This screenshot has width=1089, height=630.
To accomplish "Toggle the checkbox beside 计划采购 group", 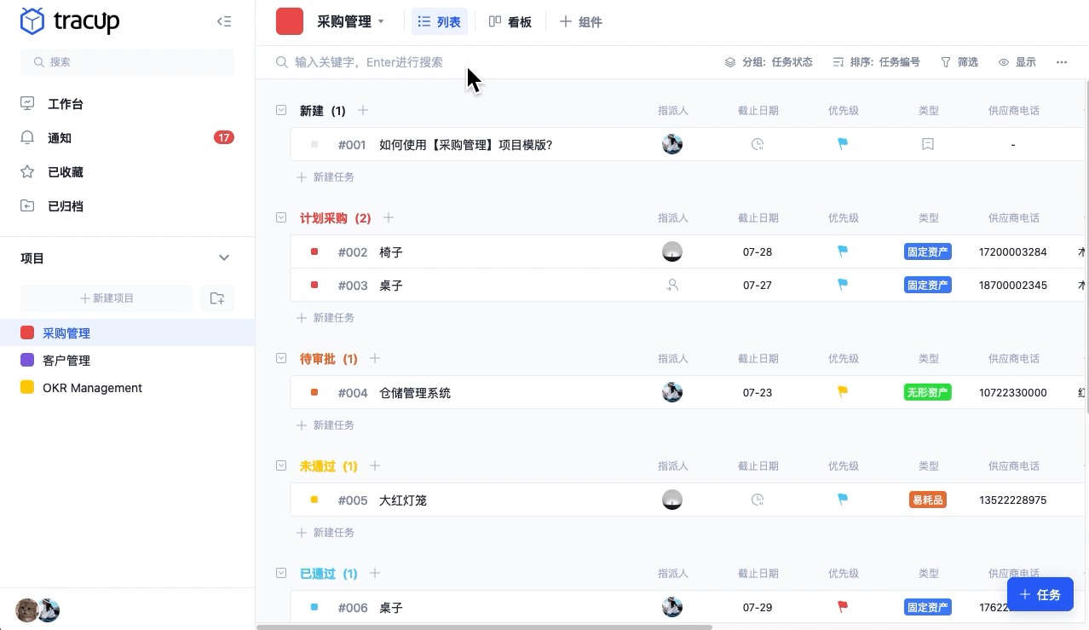I will (x=281, y=217).
